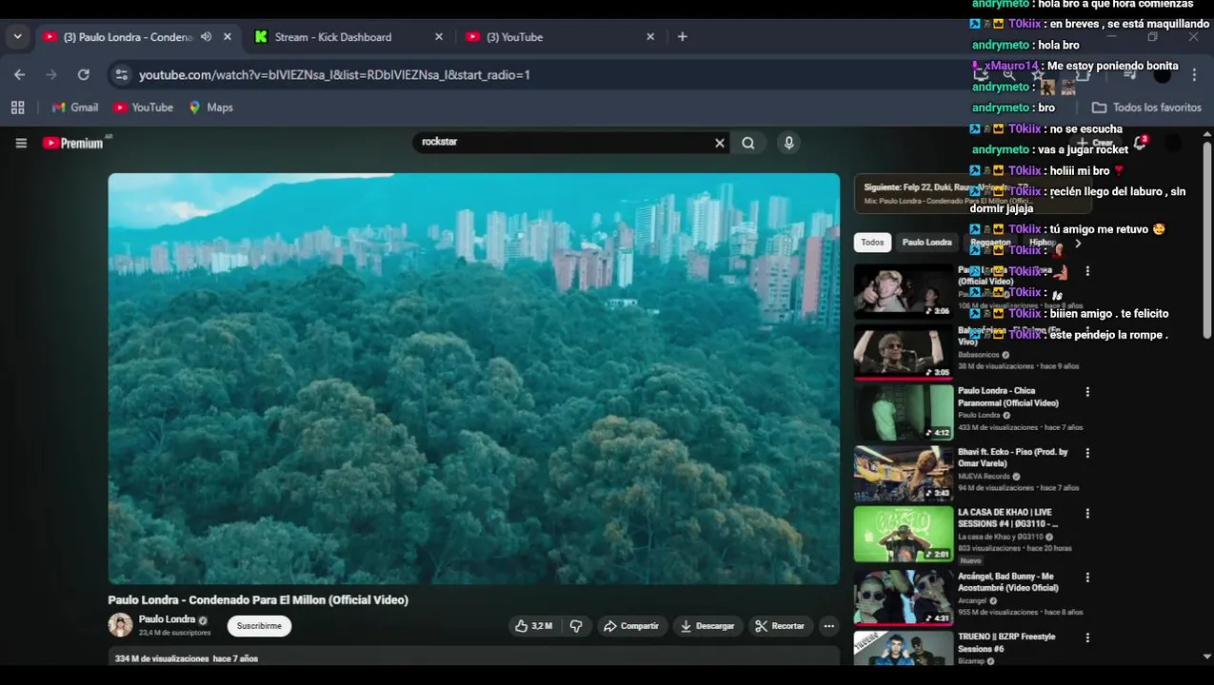Open Chrome apps grid shortcut
The height and width of the screenshot is (685, 1214).
[x=17, y=108]
